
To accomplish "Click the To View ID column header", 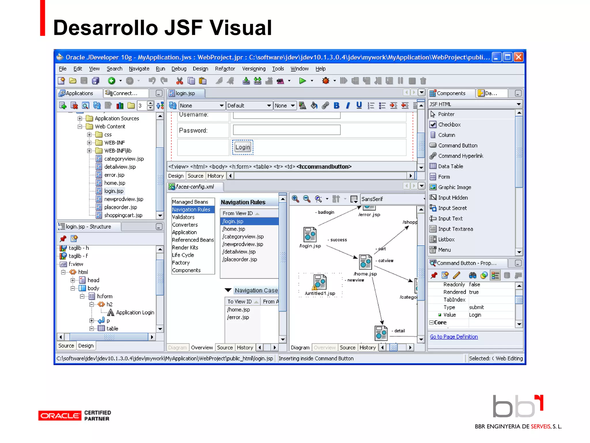I will 243,302.
